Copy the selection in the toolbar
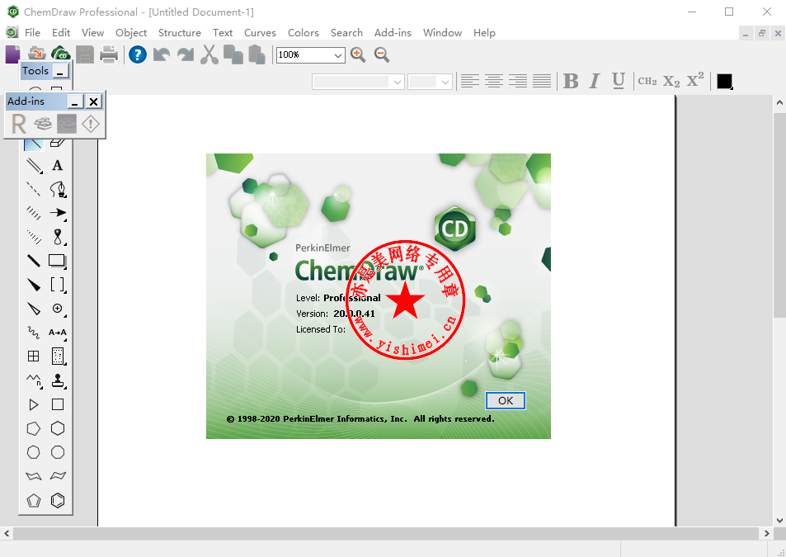786x557 pixels. [233, 54]
